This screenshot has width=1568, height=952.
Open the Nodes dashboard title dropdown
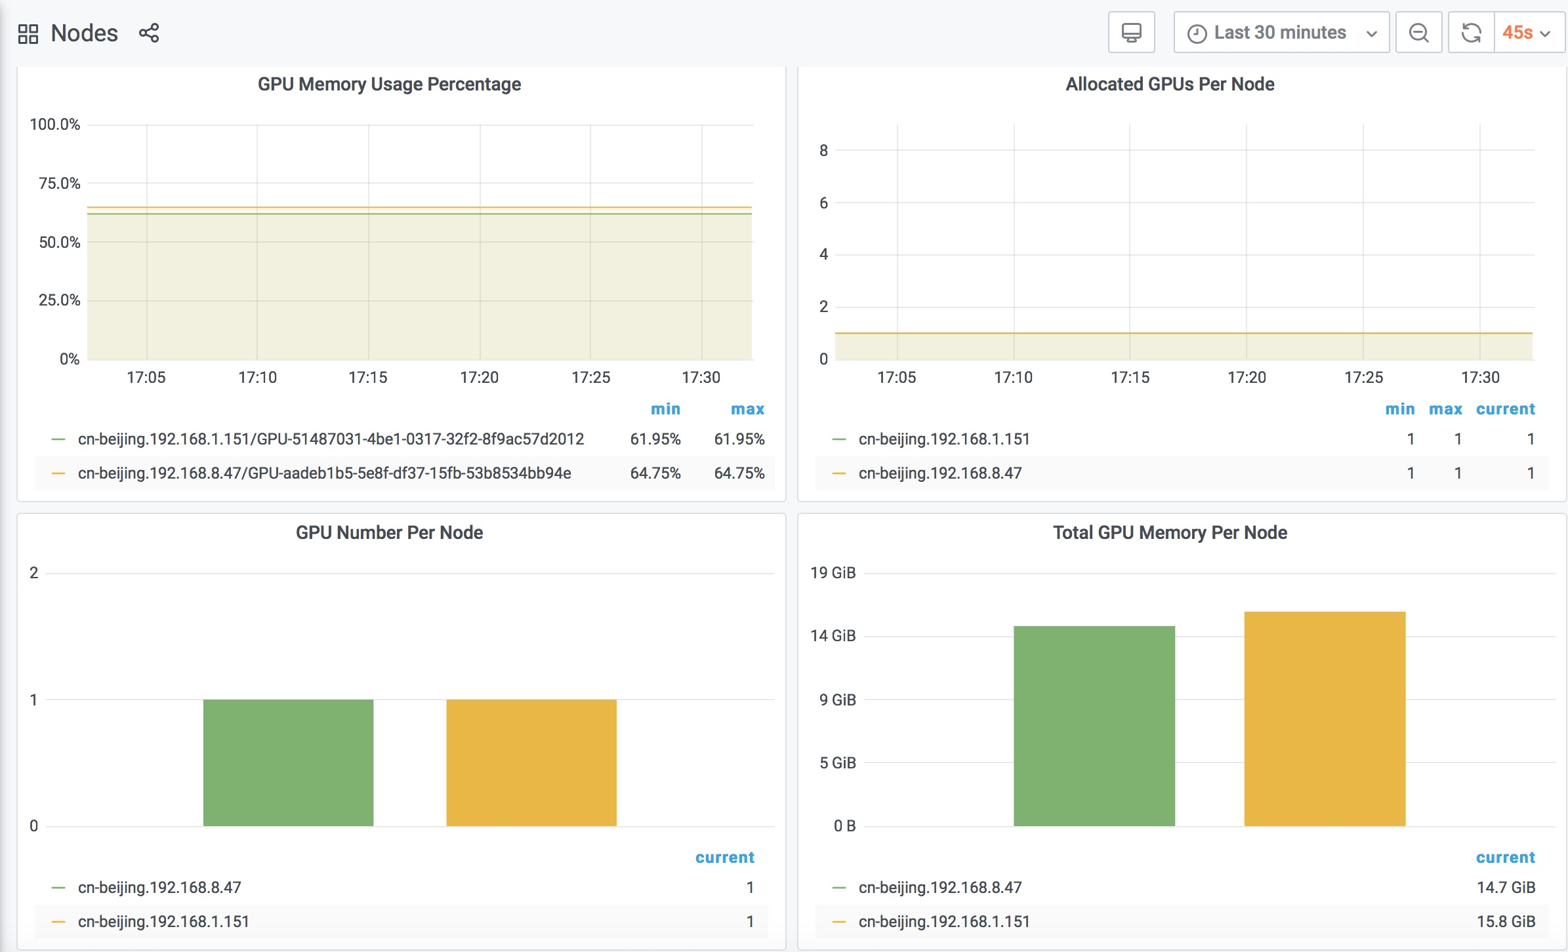pyautogui.click(x=84, y=33)
